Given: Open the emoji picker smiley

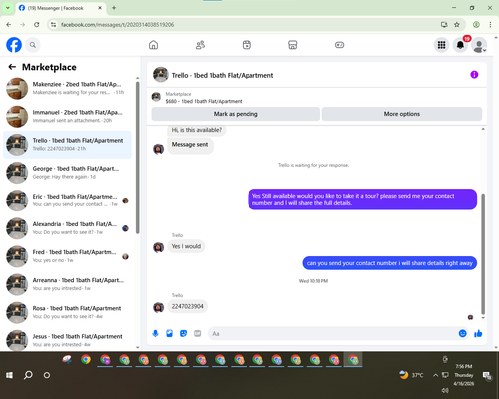Looking at the screenshot, I should click(462, 333).
